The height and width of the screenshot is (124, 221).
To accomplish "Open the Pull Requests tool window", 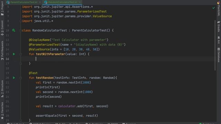I will (x=2, y=51).
